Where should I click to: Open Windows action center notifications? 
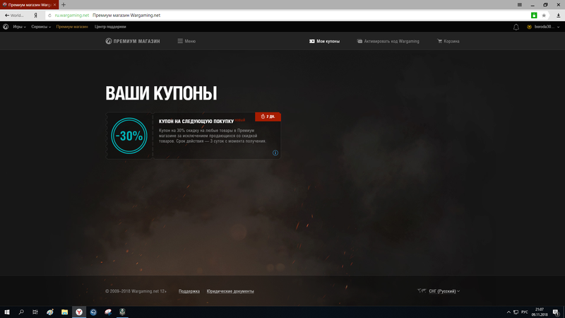(x=556, y=312)
